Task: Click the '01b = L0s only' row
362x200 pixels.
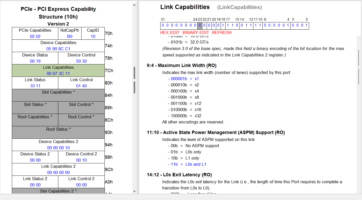Action: pyautogui.click(x=184, y=152)
